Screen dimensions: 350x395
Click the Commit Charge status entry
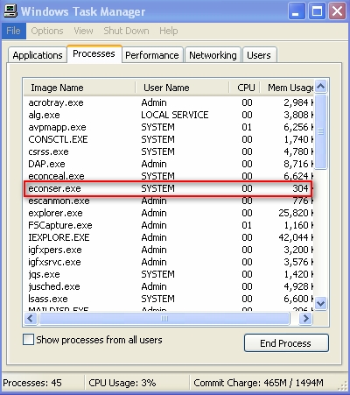[x=258, y=383]
